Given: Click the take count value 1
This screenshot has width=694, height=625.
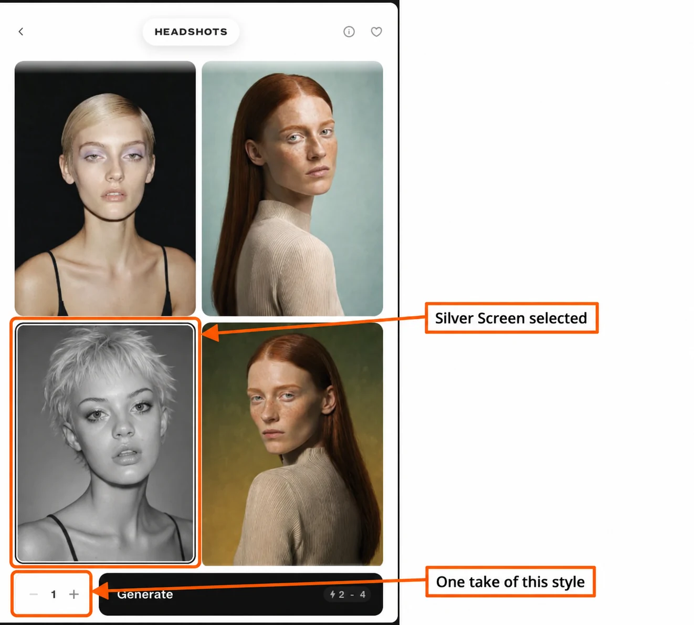Looking at the screenshot, I should [x=54, y=595].
